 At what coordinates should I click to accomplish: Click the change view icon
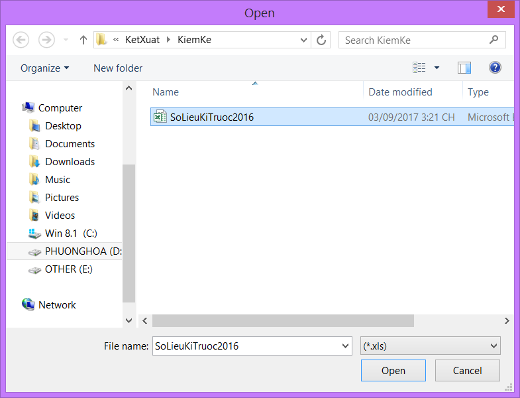[419, 68]
